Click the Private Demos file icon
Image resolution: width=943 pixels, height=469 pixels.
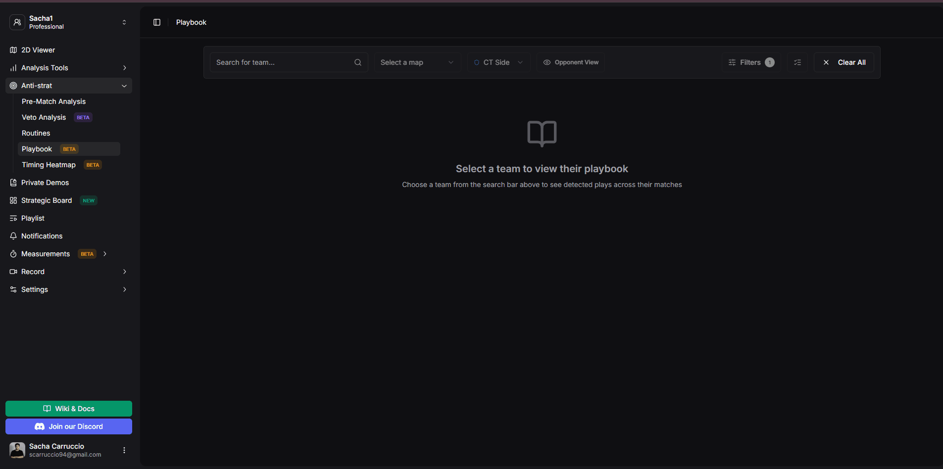click(13, 183)
